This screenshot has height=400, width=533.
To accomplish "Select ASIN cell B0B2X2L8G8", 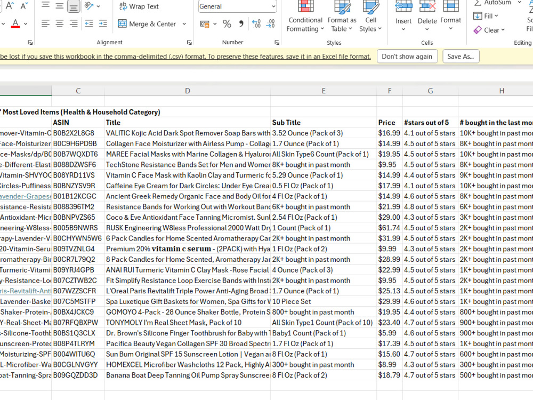I will click(78, 133).
